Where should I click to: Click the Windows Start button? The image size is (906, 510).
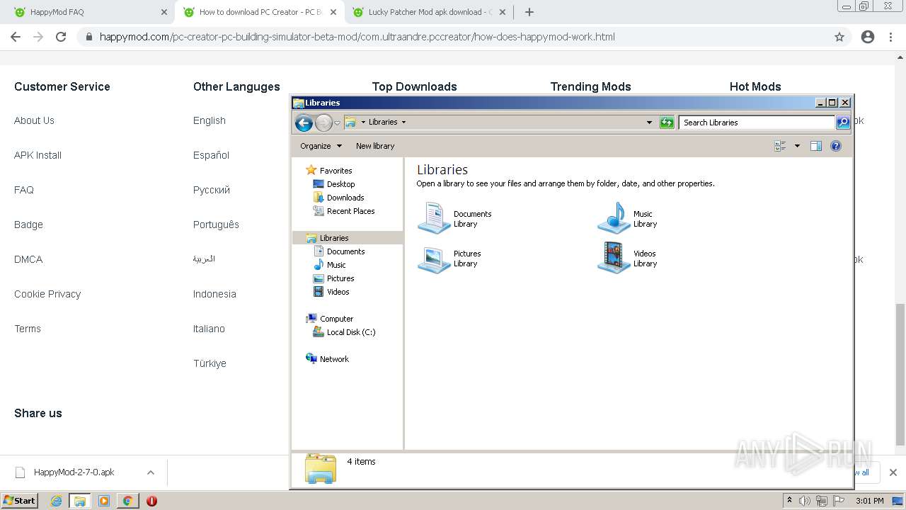(x=20, y=501)
